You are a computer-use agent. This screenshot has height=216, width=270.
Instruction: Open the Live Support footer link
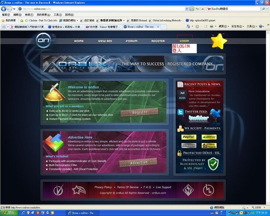click(164, 187)
